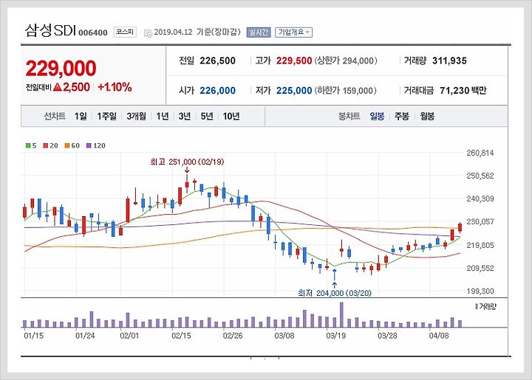Click the 260,814 price axis label
The height and width of the screenshot is (380, 532).
point(480,153)
